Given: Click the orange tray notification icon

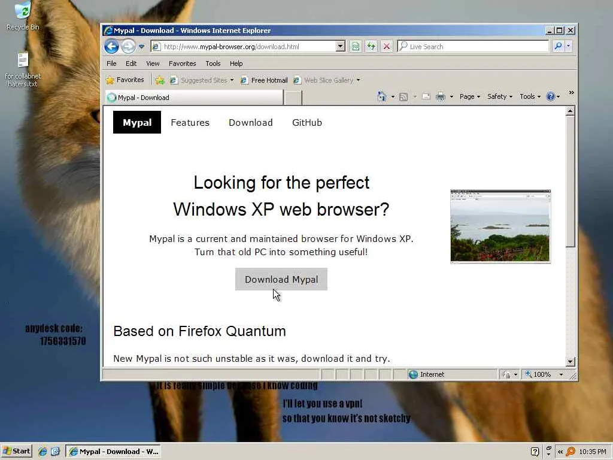Looking at the screenshot, I should coord(570,452).
